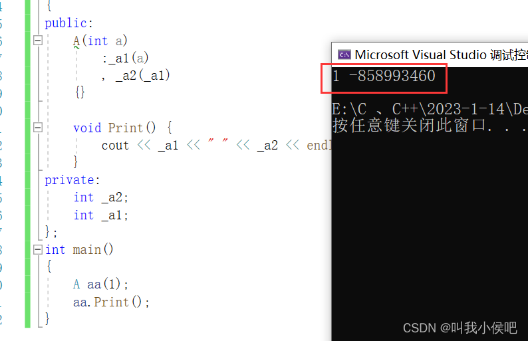Click the console window icon in title bar
This screenshot has width=528, height=341.
(x=344, y=55)
